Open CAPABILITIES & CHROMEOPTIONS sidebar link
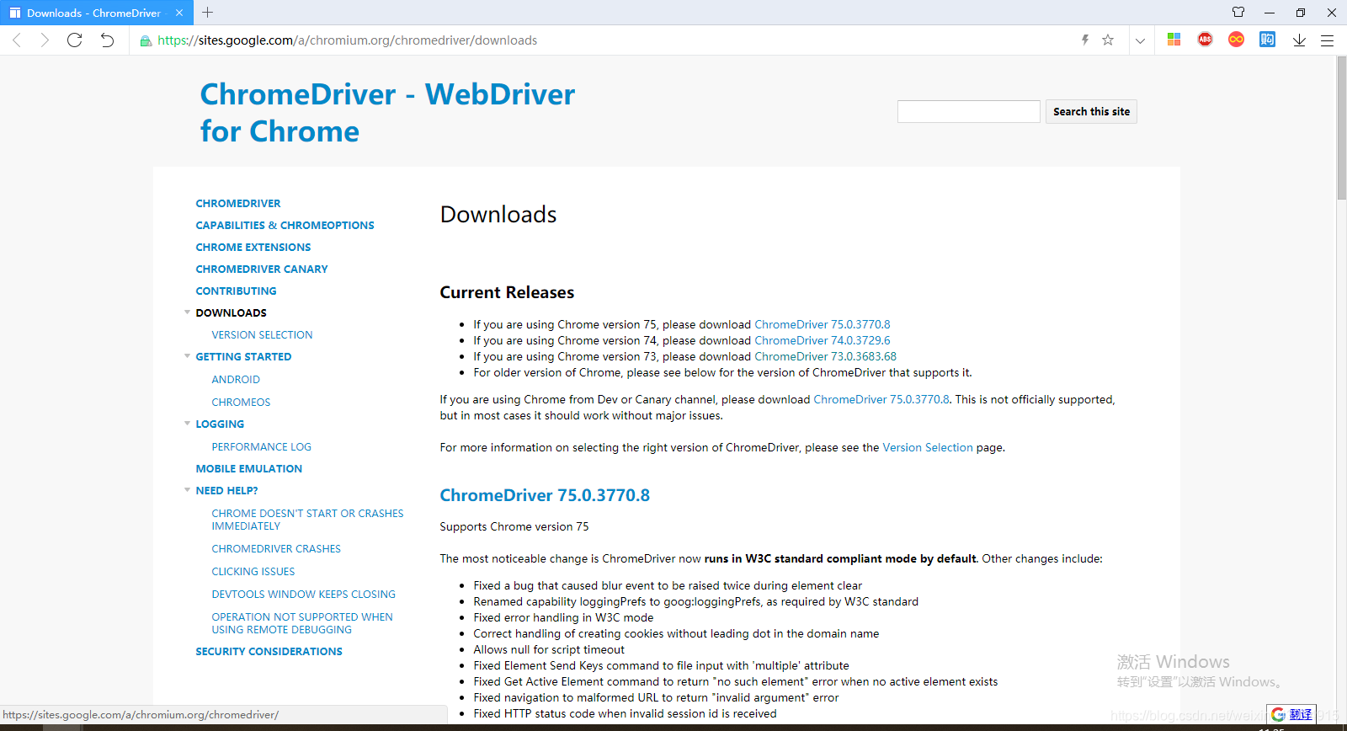The width and height of the screenshot is (1347, 731). point(285,226)
